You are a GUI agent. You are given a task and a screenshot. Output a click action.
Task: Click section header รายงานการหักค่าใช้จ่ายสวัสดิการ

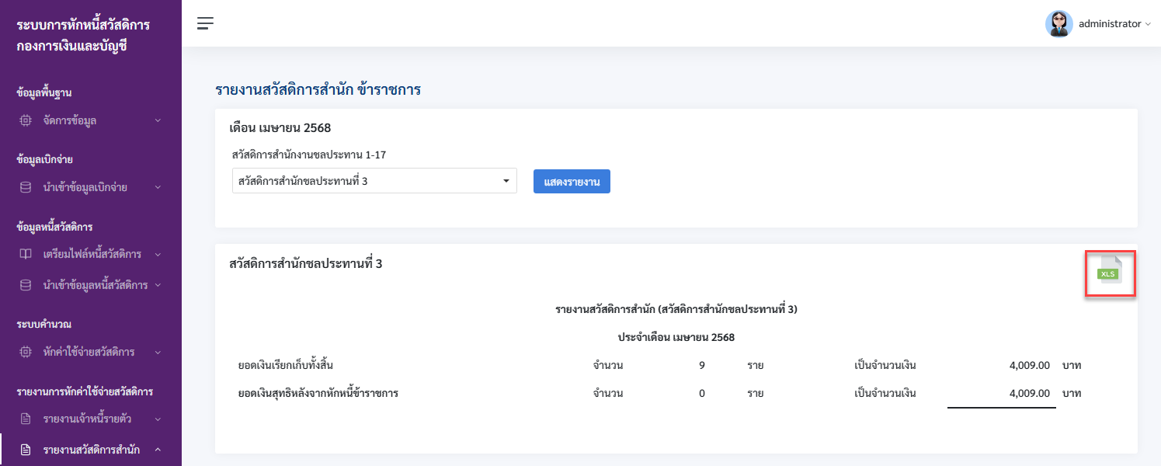[85, 391]
